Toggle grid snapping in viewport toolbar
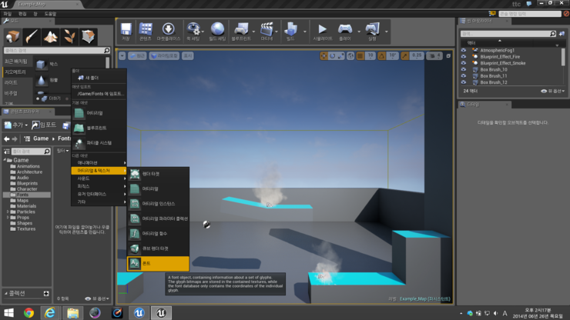Screen dimensions: 570x320 360,55
